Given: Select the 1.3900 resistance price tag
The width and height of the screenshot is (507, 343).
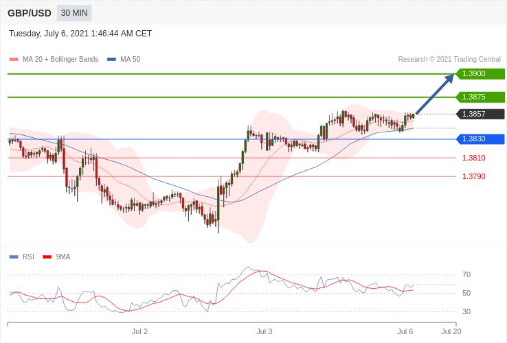Looking at the screenshot, I should coord(480,73).
